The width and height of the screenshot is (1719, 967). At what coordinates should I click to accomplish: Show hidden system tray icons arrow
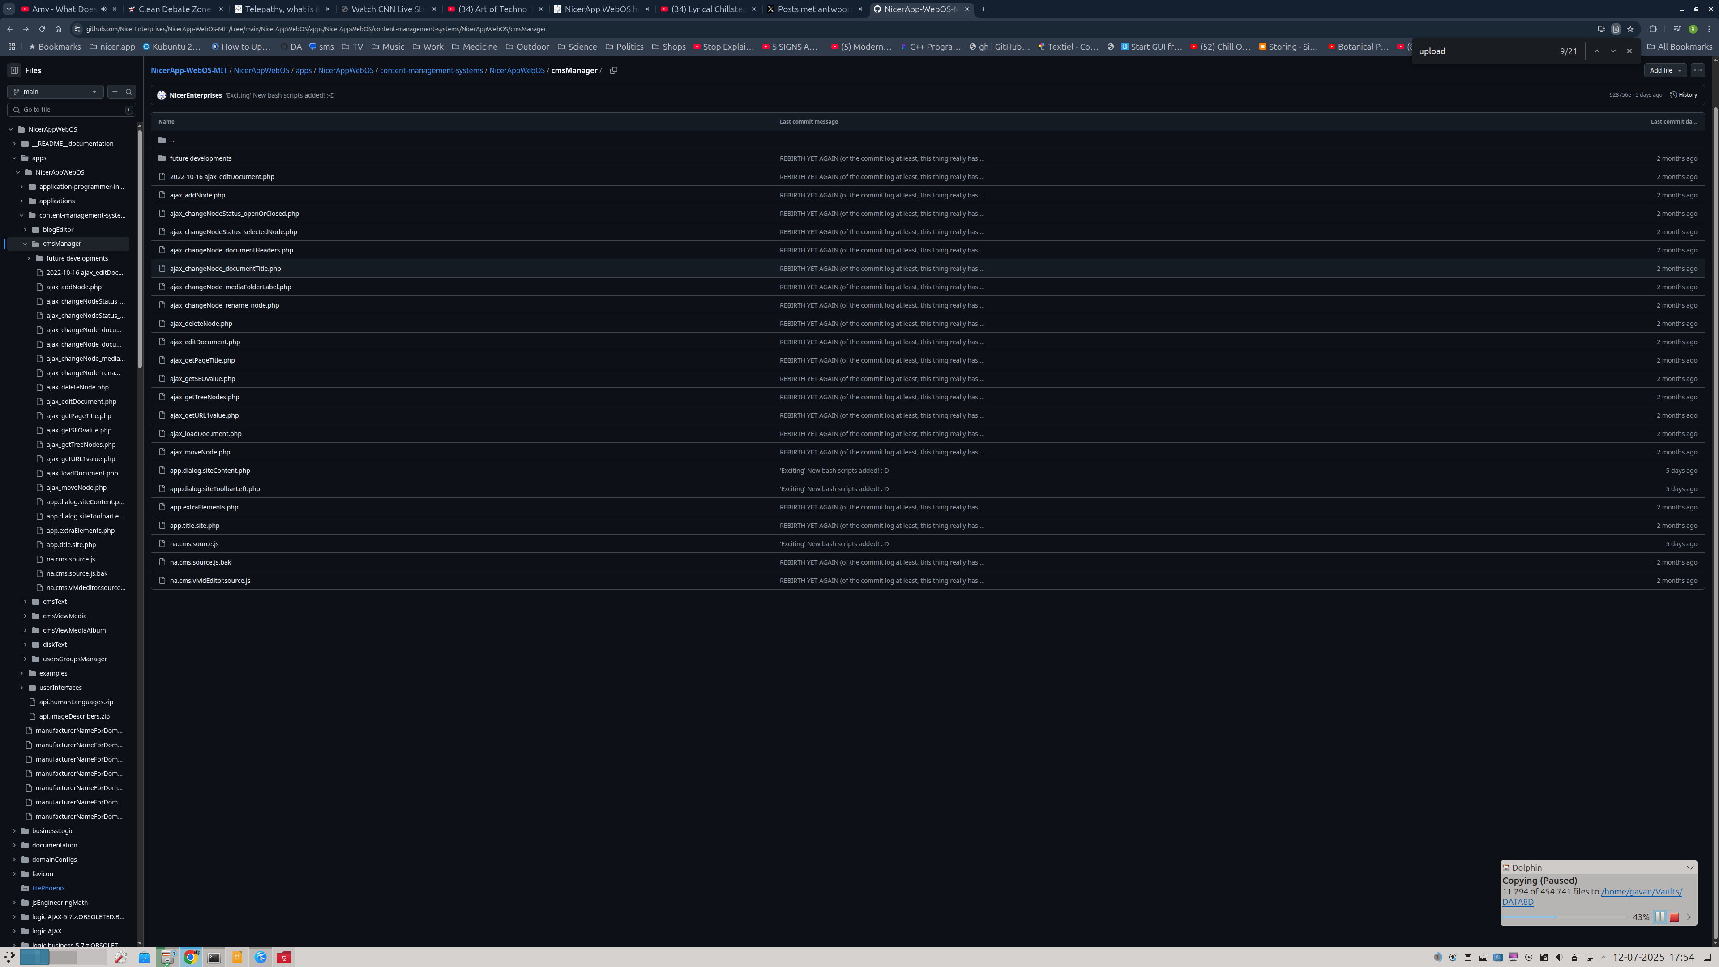point(1604,958)
